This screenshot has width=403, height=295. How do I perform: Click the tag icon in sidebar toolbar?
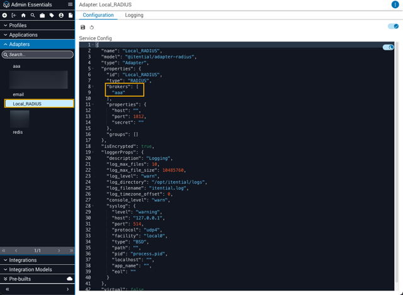52,15
